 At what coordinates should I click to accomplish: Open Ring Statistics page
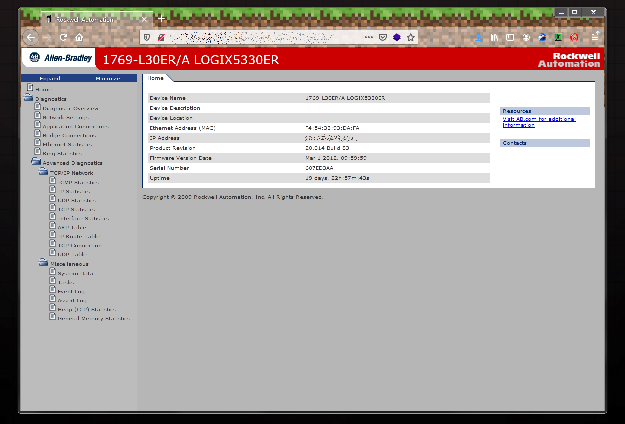(62, 153)
